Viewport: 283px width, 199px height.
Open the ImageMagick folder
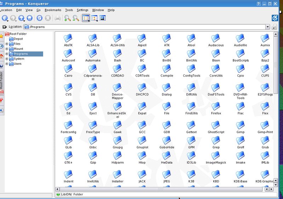[x=216, y=158]
